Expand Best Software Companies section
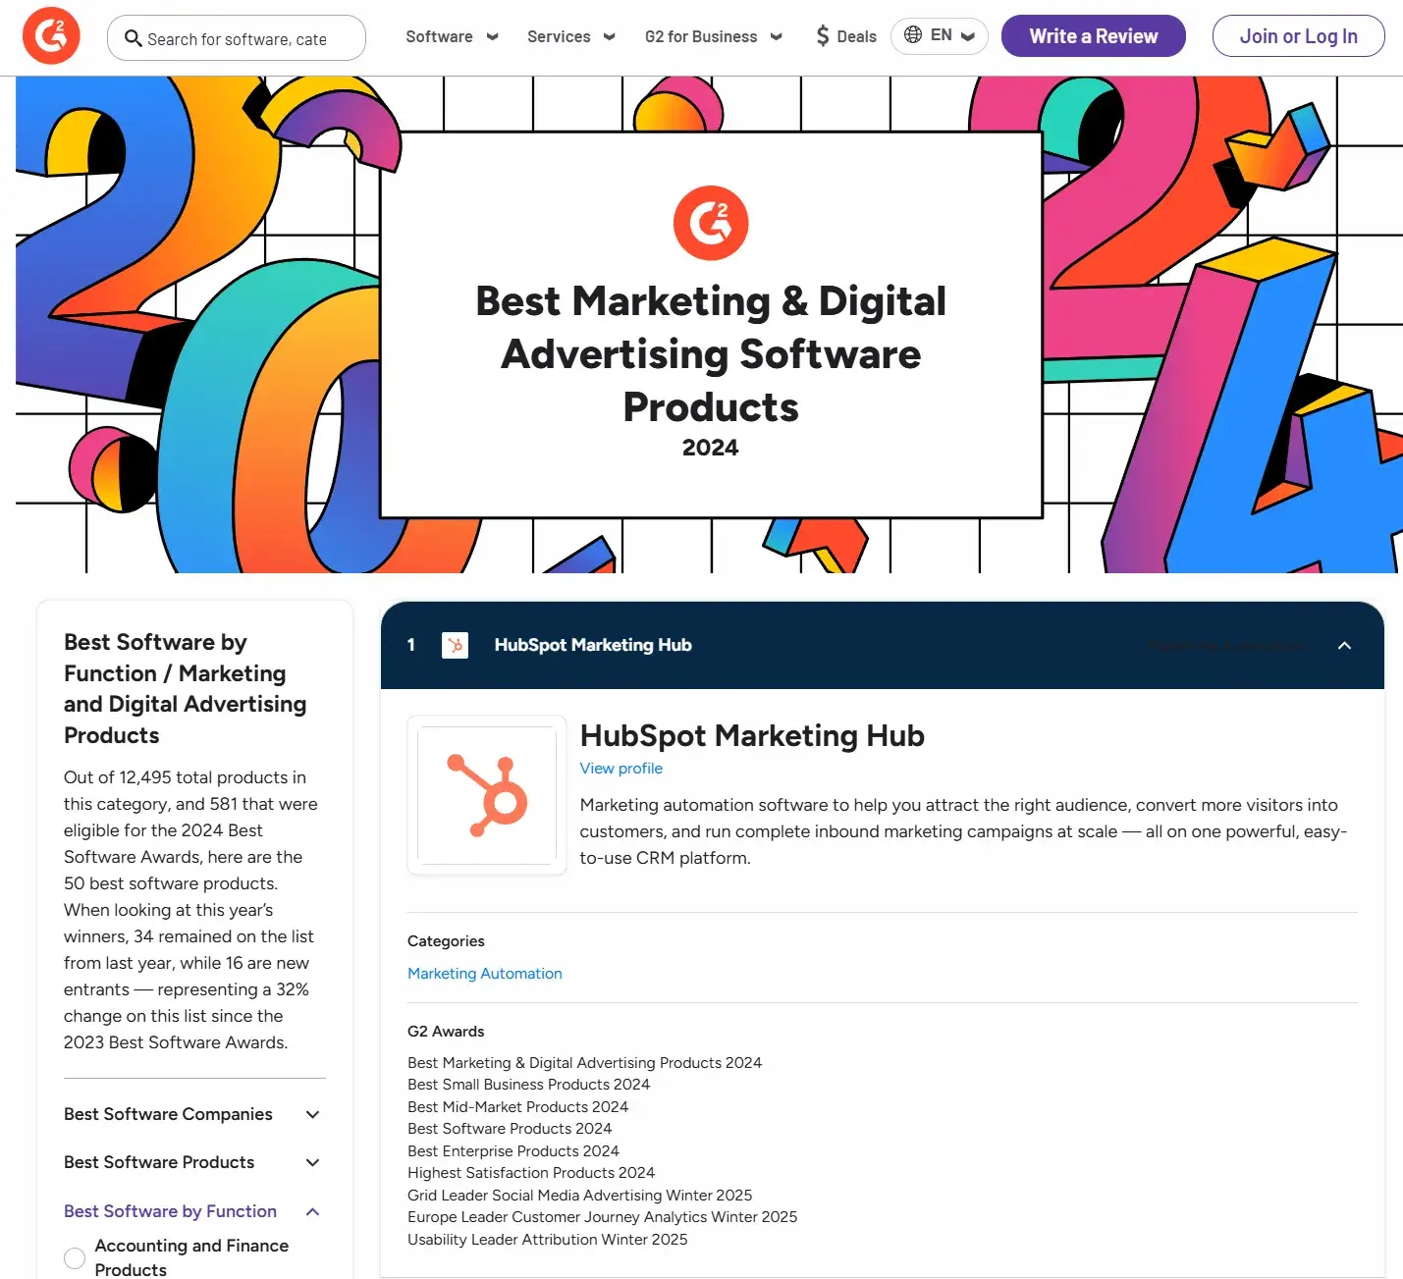The image size is (1403, 1279). [x=313, y=1114]
